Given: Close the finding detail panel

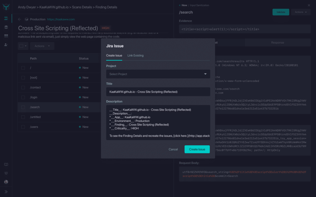Looking at the screenshot, I should [x=309, y=5].
